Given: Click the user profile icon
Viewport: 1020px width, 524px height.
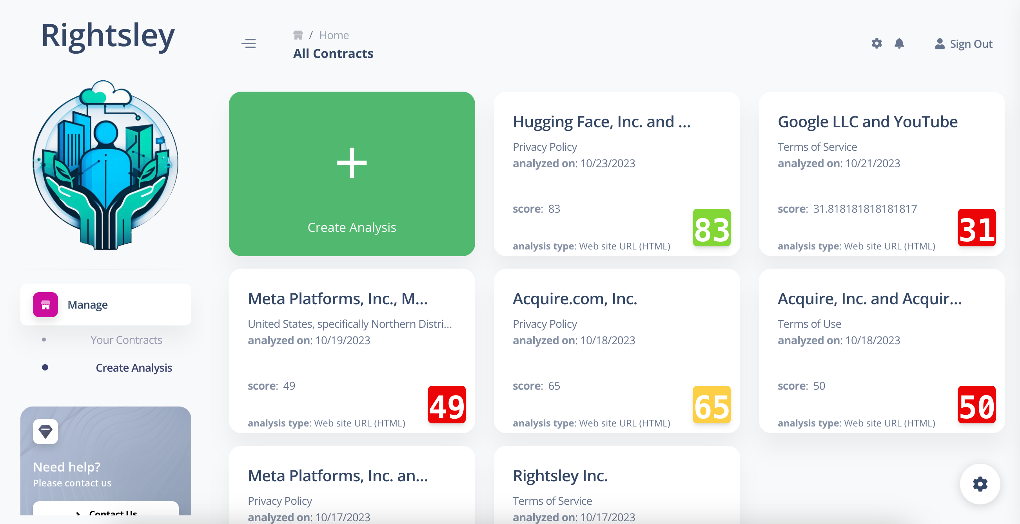Looking at the screenshot, I should pyautogui.click(x=939, y=44).
